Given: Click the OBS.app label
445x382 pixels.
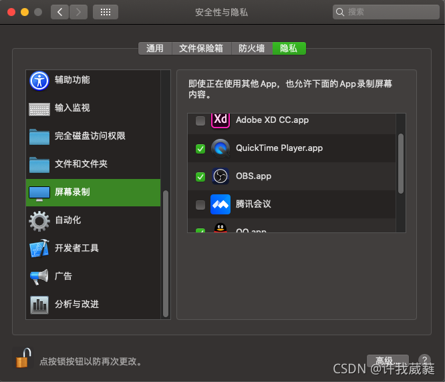Looking at the screenshot, I should click(x=253, y=176).
